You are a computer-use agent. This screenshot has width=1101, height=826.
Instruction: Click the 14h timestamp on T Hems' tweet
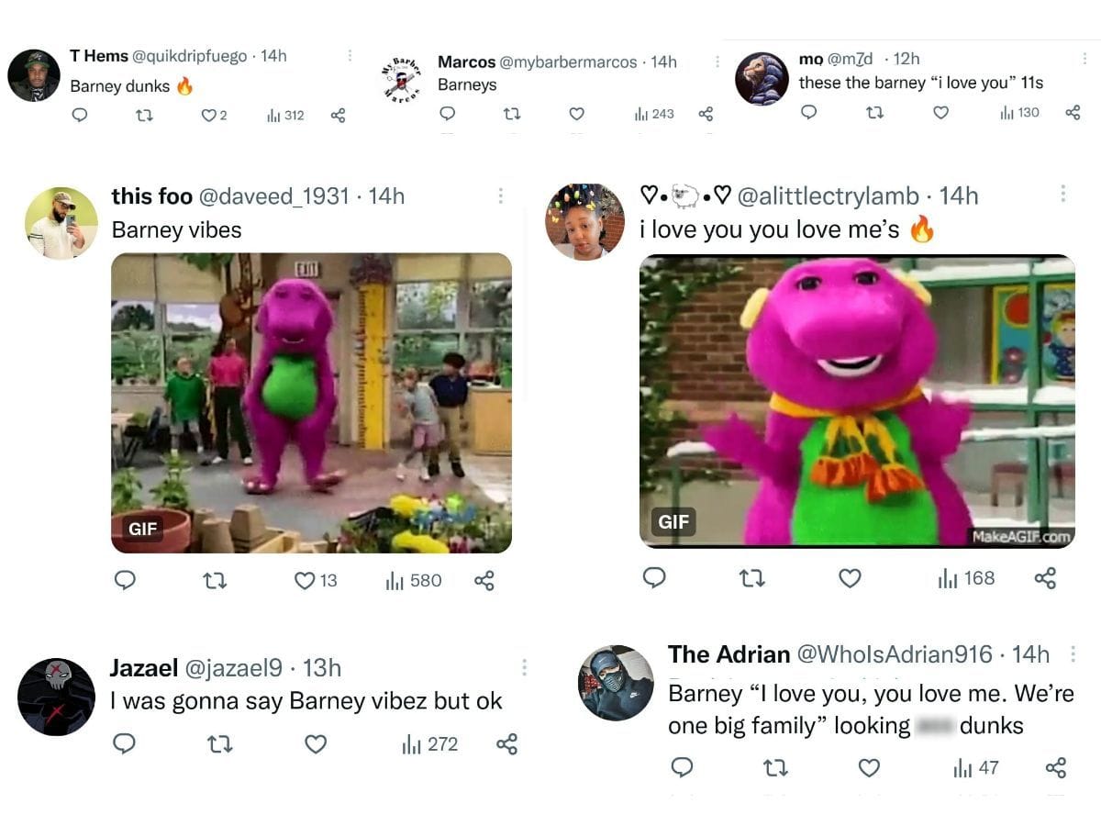pyautogui.click(x=270, y=56)
